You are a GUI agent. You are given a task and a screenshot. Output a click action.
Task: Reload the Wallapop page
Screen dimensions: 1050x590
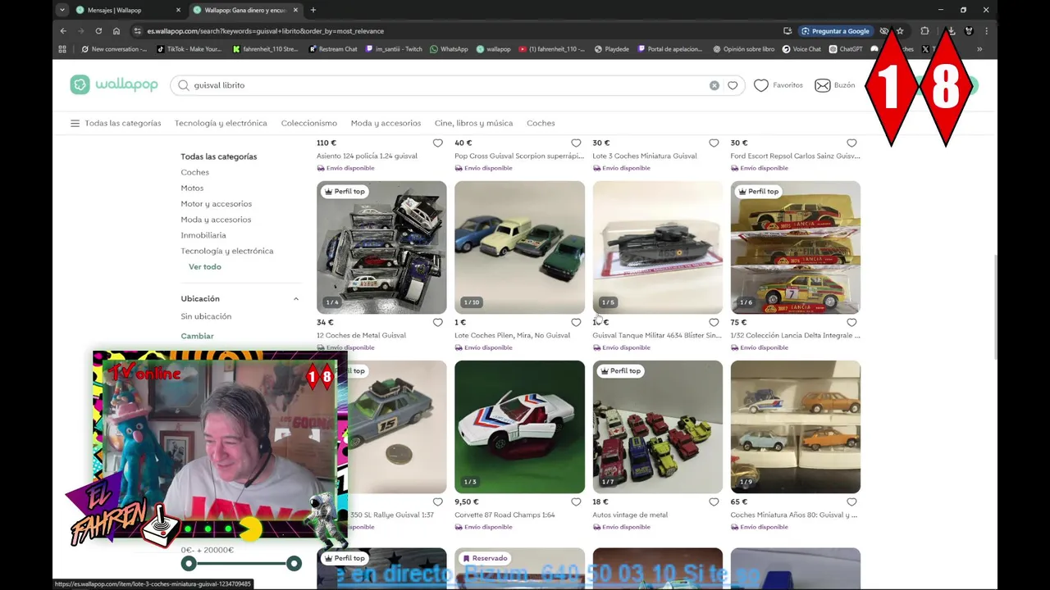[98, 31]
